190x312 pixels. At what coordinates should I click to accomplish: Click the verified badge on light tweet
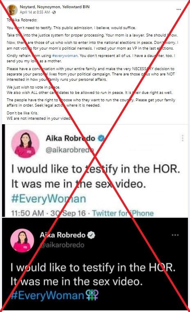pyautogui.click(x=102, y=138)
